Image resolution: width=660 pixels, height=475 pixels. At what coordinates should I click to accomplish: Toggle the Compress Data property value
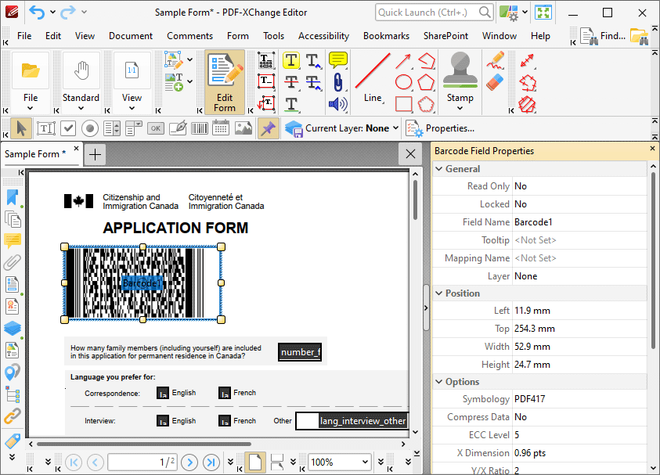(579, 417)
